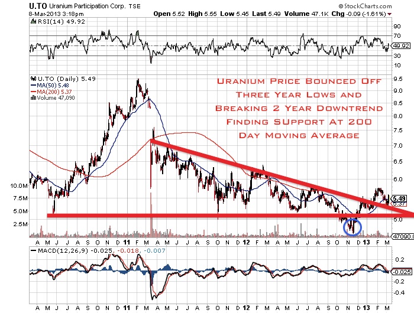This screenshot has height=313, width=414.
Task: Select the MA(50) blue line legend
Action: (x=50, y=86)
